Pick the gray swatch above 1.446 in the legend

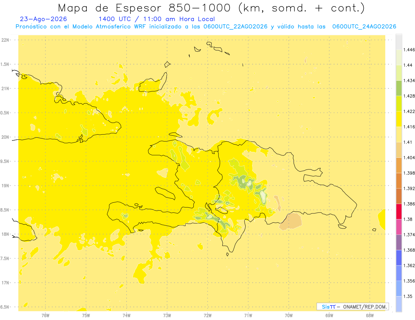(399, 42)
